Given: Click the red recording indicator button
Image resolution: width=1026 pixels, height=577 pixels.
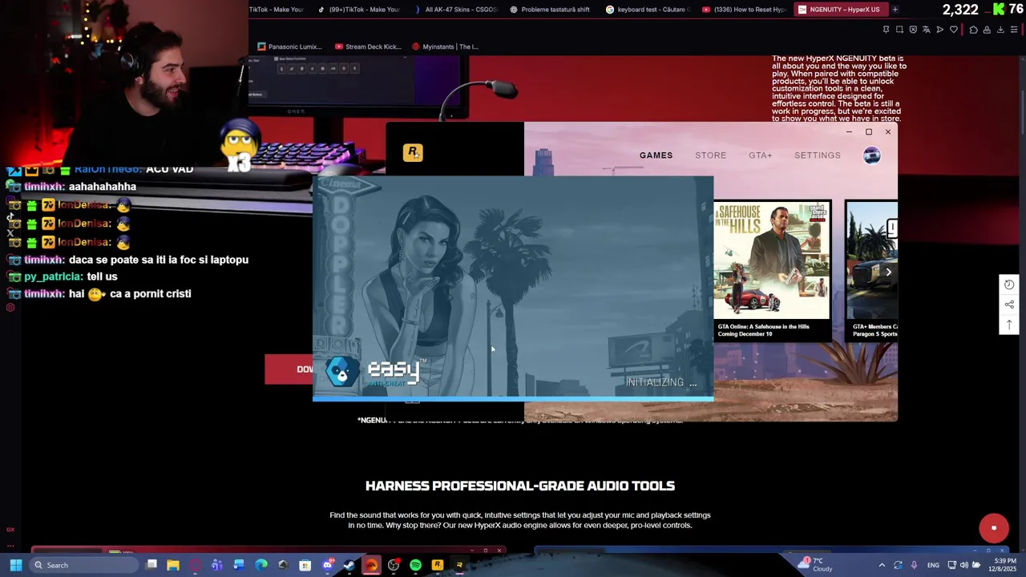Looking at the screenshot, I should [x=994, y=528].
